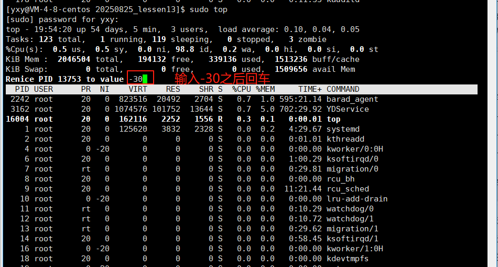This screenshot has height=267, width=498.
Task: Click the NI column header
Action: tap(104, 89)
